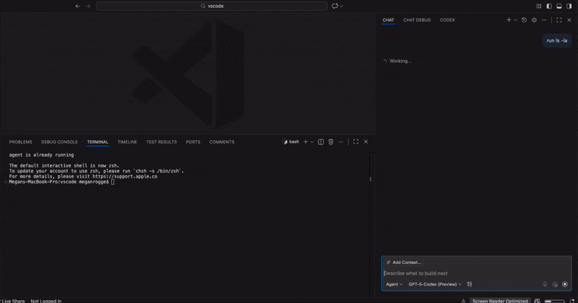Open Customize Layout in the title bar

point(539,6)
